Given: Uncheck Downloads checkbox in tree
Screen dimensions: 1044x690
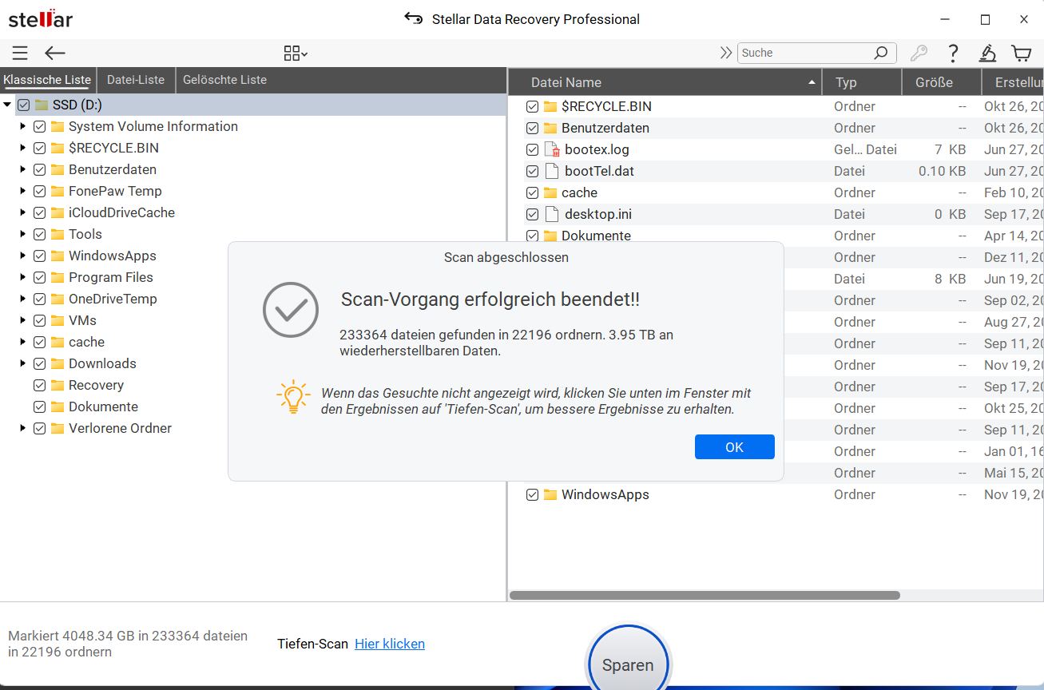Looking at the screenshot, I should click(39, 363).
